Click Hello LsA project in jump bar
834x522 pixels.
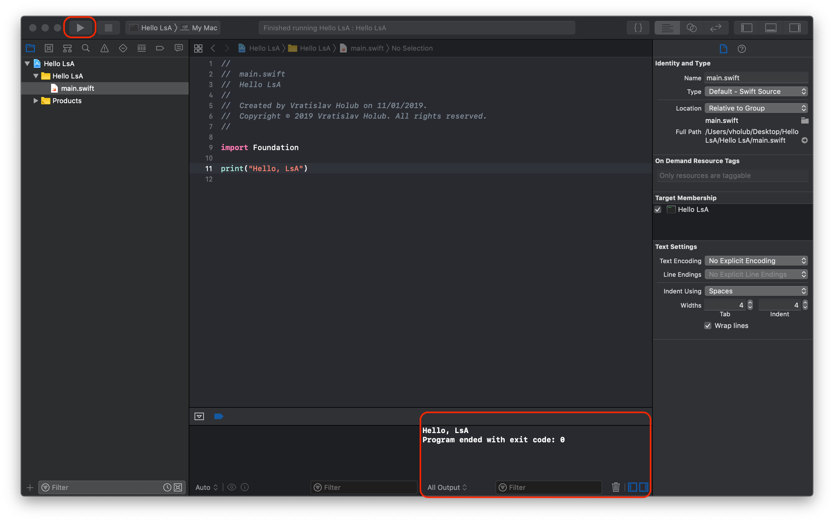(259, 48)
